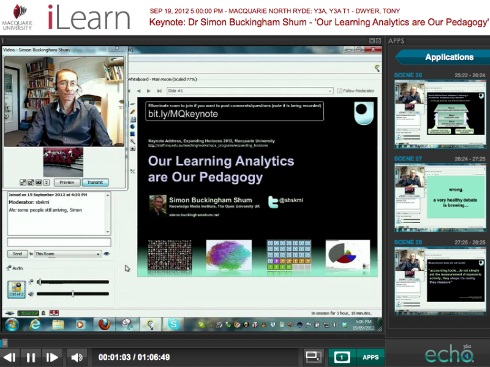
Task: Click the Skype icon in taskbar
Action: tap(173, 324)
